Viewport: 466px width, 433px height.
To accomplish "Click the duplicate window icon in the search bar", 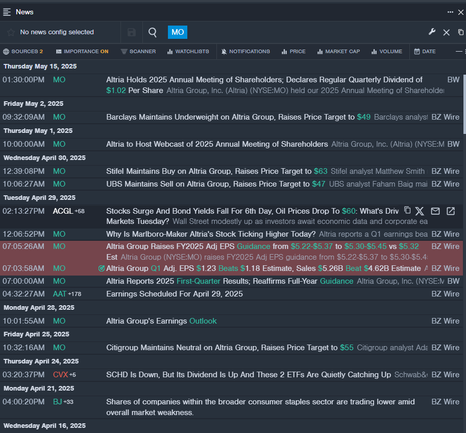I will click(x=461, y=32).
